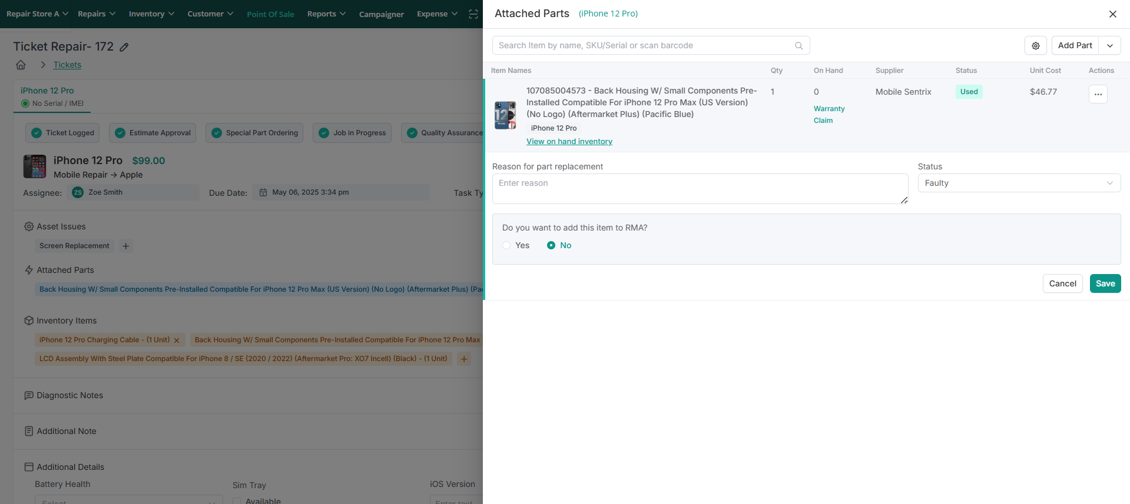The image size is (1130, 504).
Task: Click the attached Back Housing part in ticket
Action: (x=259, y=289)
